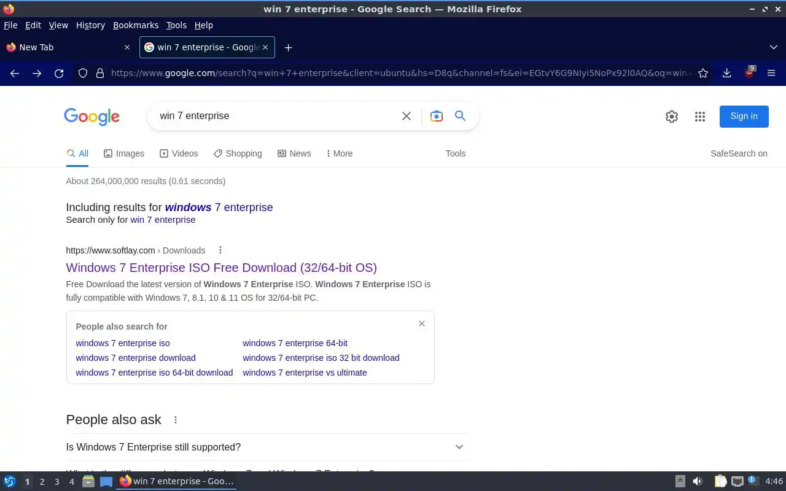Click SafeSearch on setting
Viewport: 786px width, 491px height.
tap(739, 153)
